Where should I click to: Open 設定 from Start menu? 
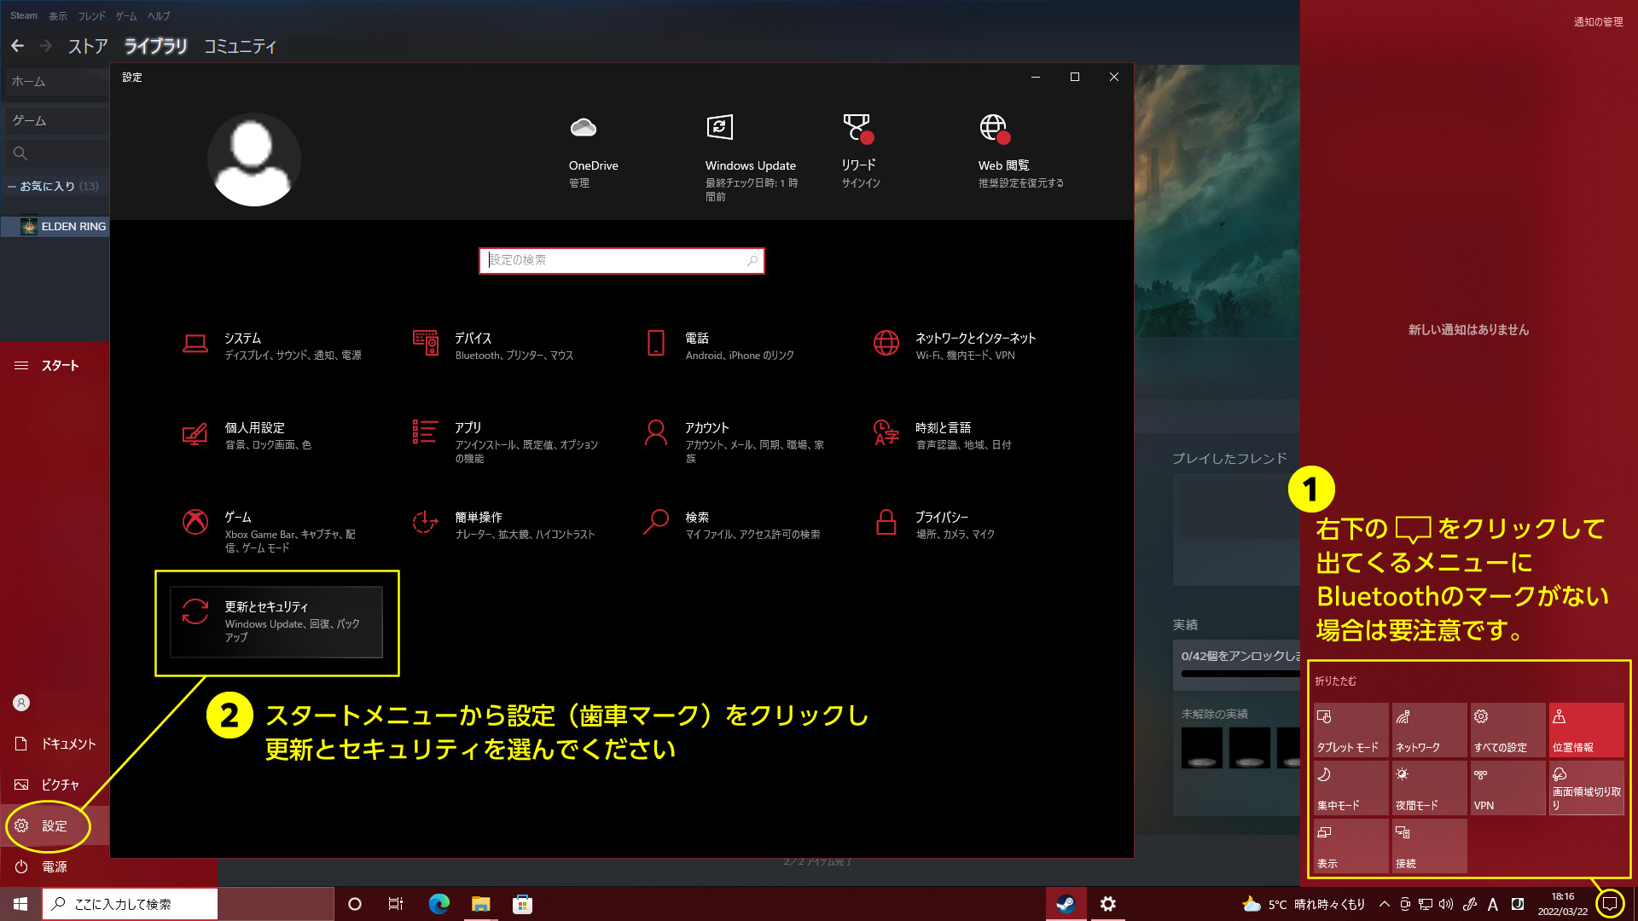[x=55, y=825]
